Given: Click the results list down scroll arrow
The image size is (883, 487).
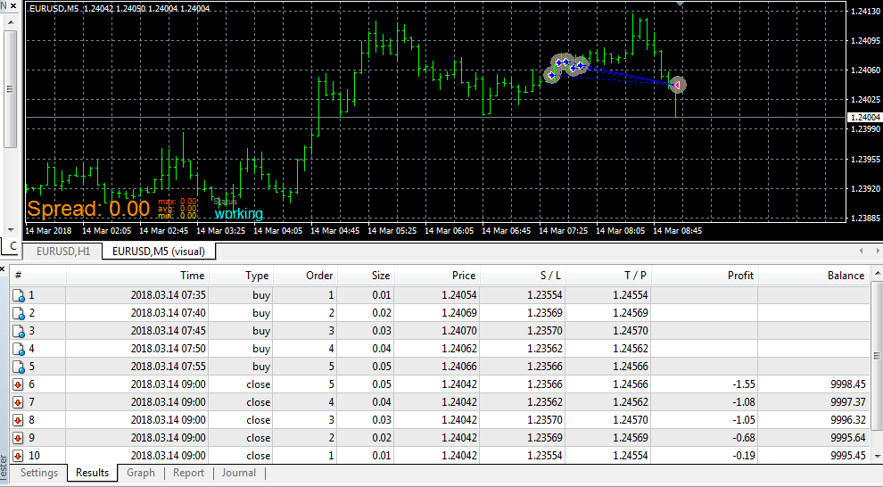Looking at the screenshot, I should [878, 456].
